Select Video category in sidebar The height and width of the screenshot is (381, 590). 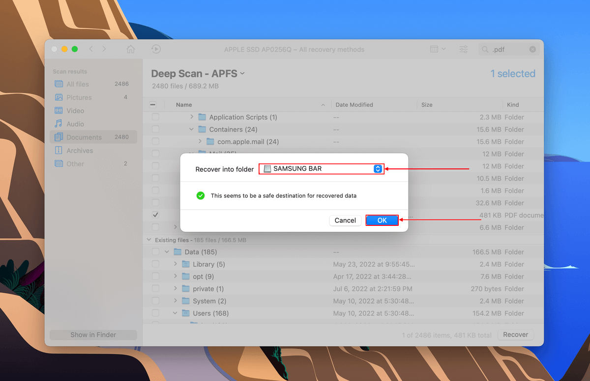pyautogui.click(x=93, y=110)
